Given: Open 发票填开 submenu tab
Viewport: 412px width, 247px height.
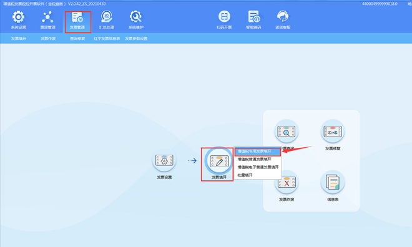Looking at the screenshot, I should [x=18, y=39].
